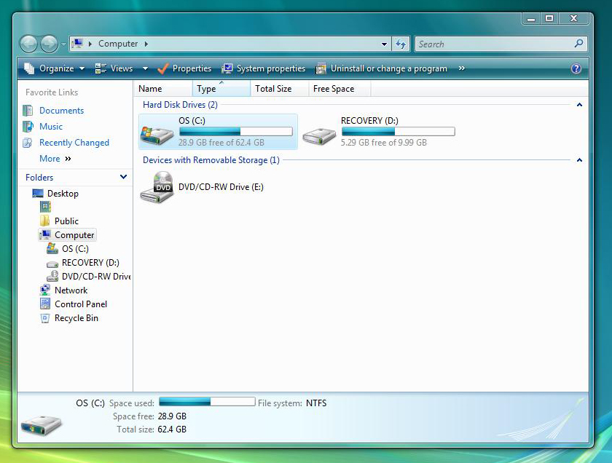This screenshot has width=612, height=463.
Task: Collapse Devices with Removable Storage group
Action: click(x=580, y=160)
